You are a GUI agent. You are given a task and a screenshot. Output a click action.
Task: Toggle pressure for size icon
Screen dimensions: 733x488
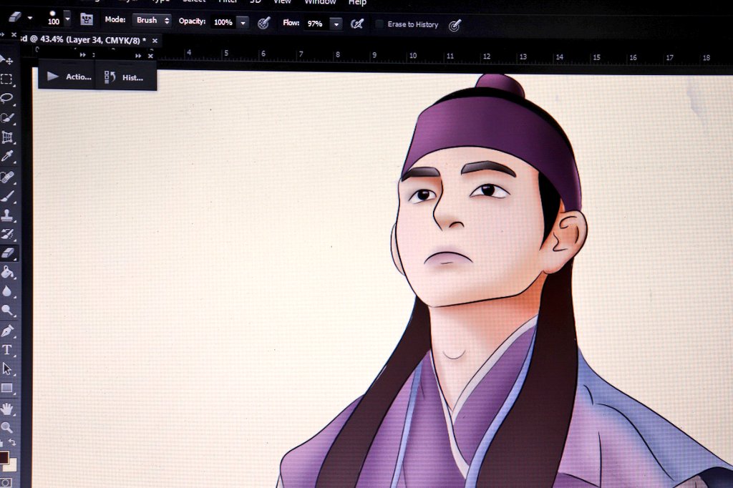pyautogui.click(x=455, y=25)
